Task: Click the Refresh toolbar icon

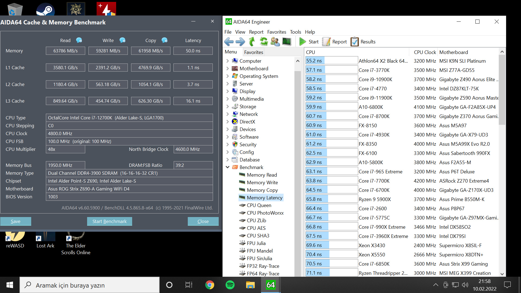Action: [x=263, y=42]
